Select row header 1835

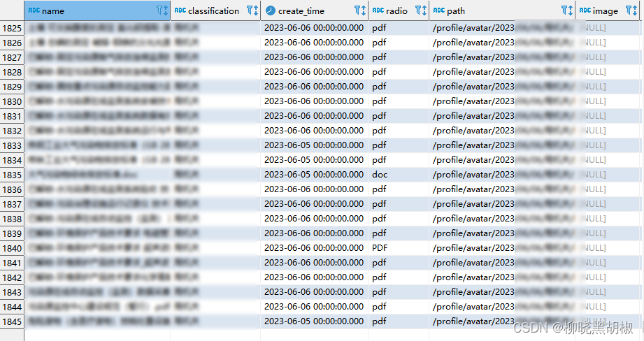12,175
